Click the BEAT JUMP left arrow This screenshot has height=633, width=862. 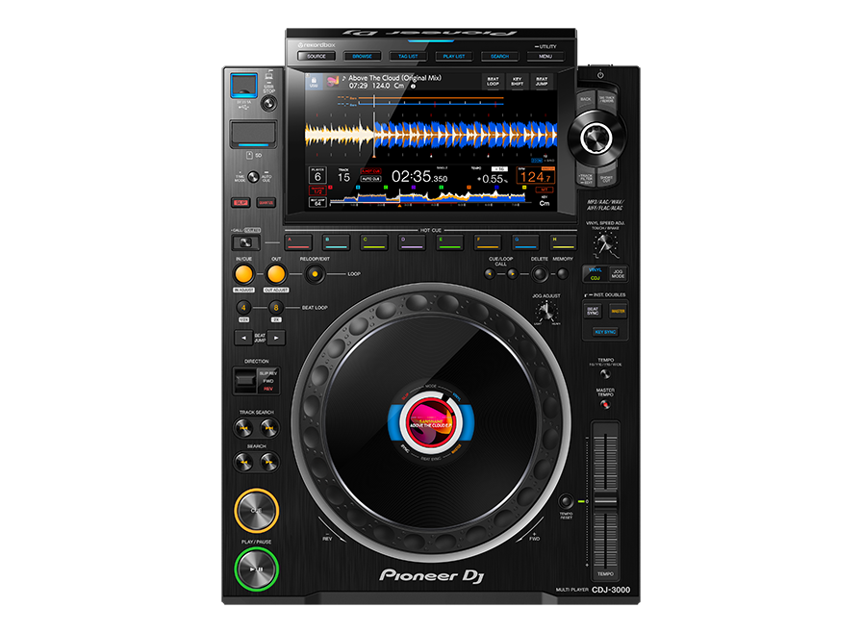click(243, 338)
